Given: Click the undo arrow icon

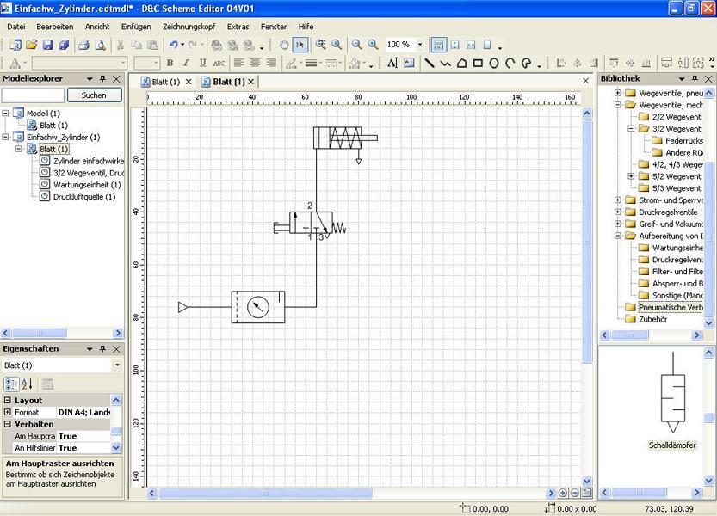Looking at the screenshot, I should pyautogui.click(x=173, y=45).
